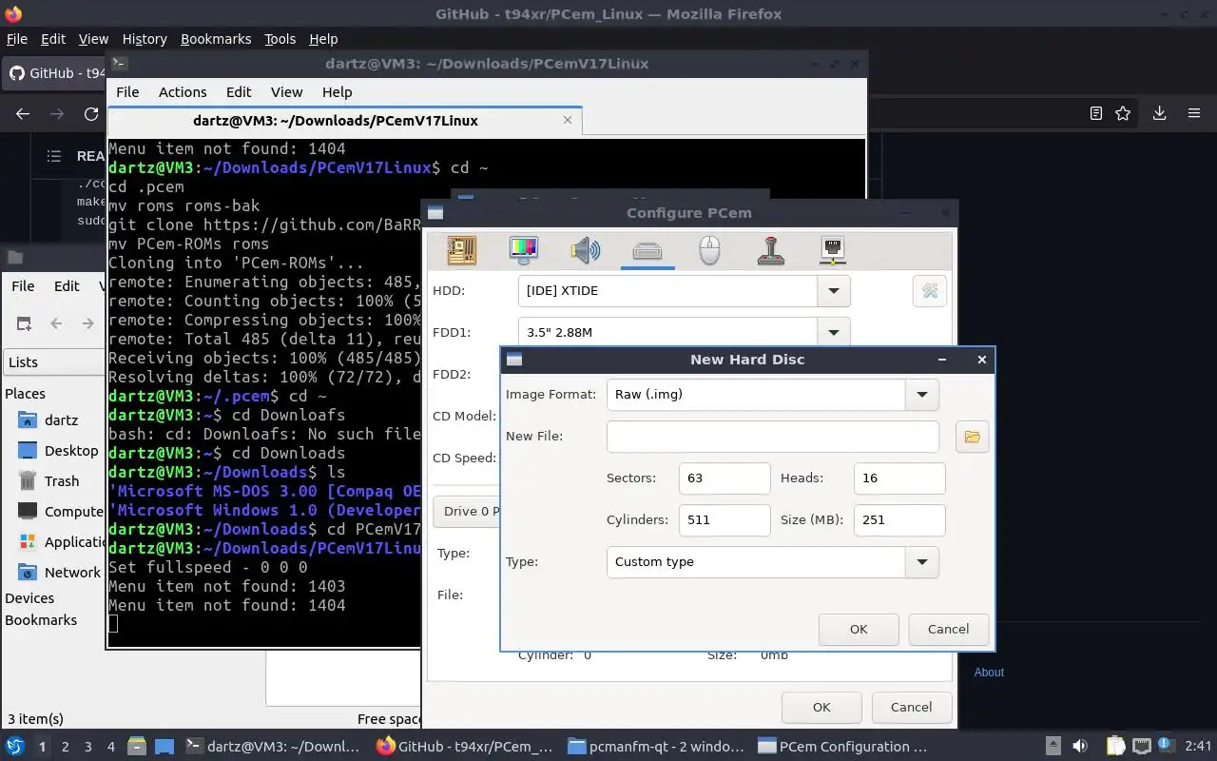Select Drive 0 tab in Configure PCem
The height and width of the screenshot is (761, 1217).
[x=466, y=511]
